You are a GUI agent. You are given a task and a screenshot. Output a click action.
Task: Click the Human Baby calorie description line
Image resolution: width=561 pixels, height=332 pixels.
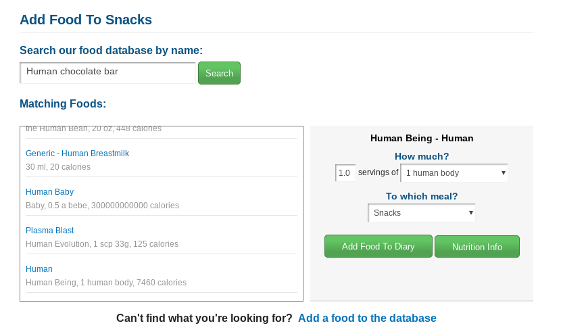pyautogui.click(x=102, y=206)
